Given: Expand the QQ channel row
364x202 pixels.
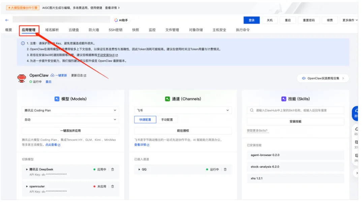Looking at the screenshot, I should [x=139, y=169].
